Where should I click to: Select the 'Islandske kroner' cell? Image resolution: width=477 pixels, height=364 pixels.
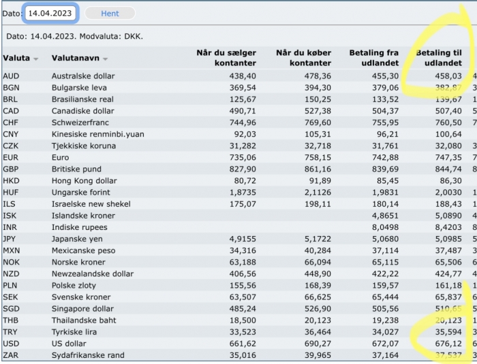pyautogui.click(x=83, y=216)
